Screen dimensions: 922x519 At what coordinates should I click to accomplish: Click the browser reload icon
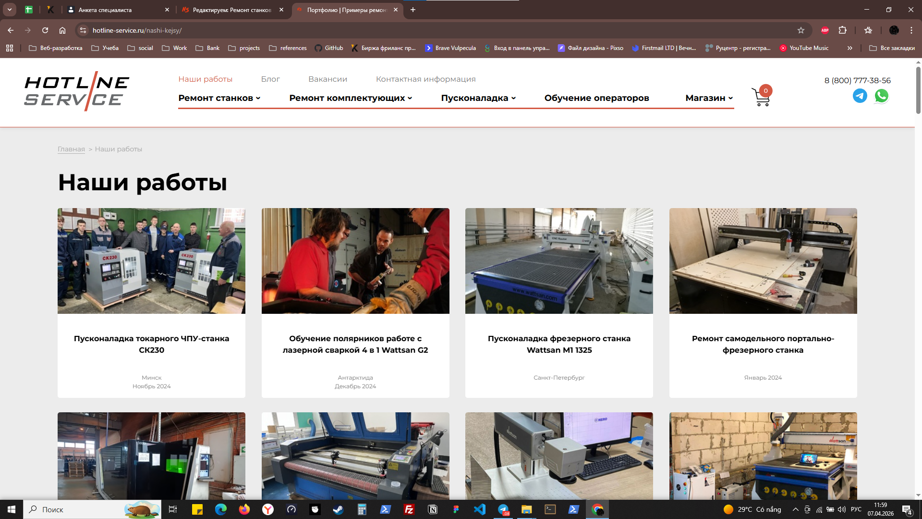point(45,30)
